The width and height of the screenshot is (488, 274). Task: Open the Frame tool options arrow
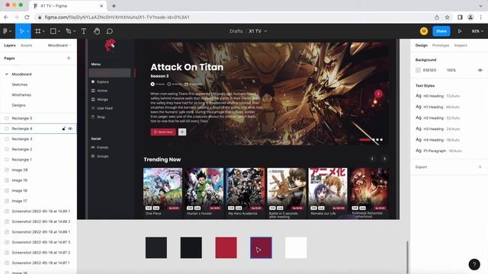(x=43, y=31)
